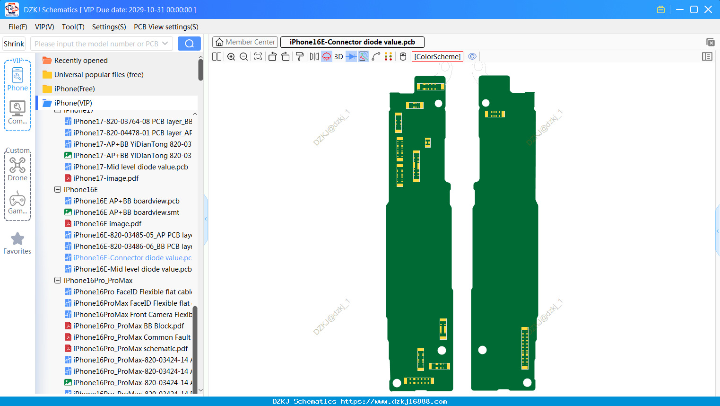Select the Game console category icon
720x406 pixels.
(17, 203)
